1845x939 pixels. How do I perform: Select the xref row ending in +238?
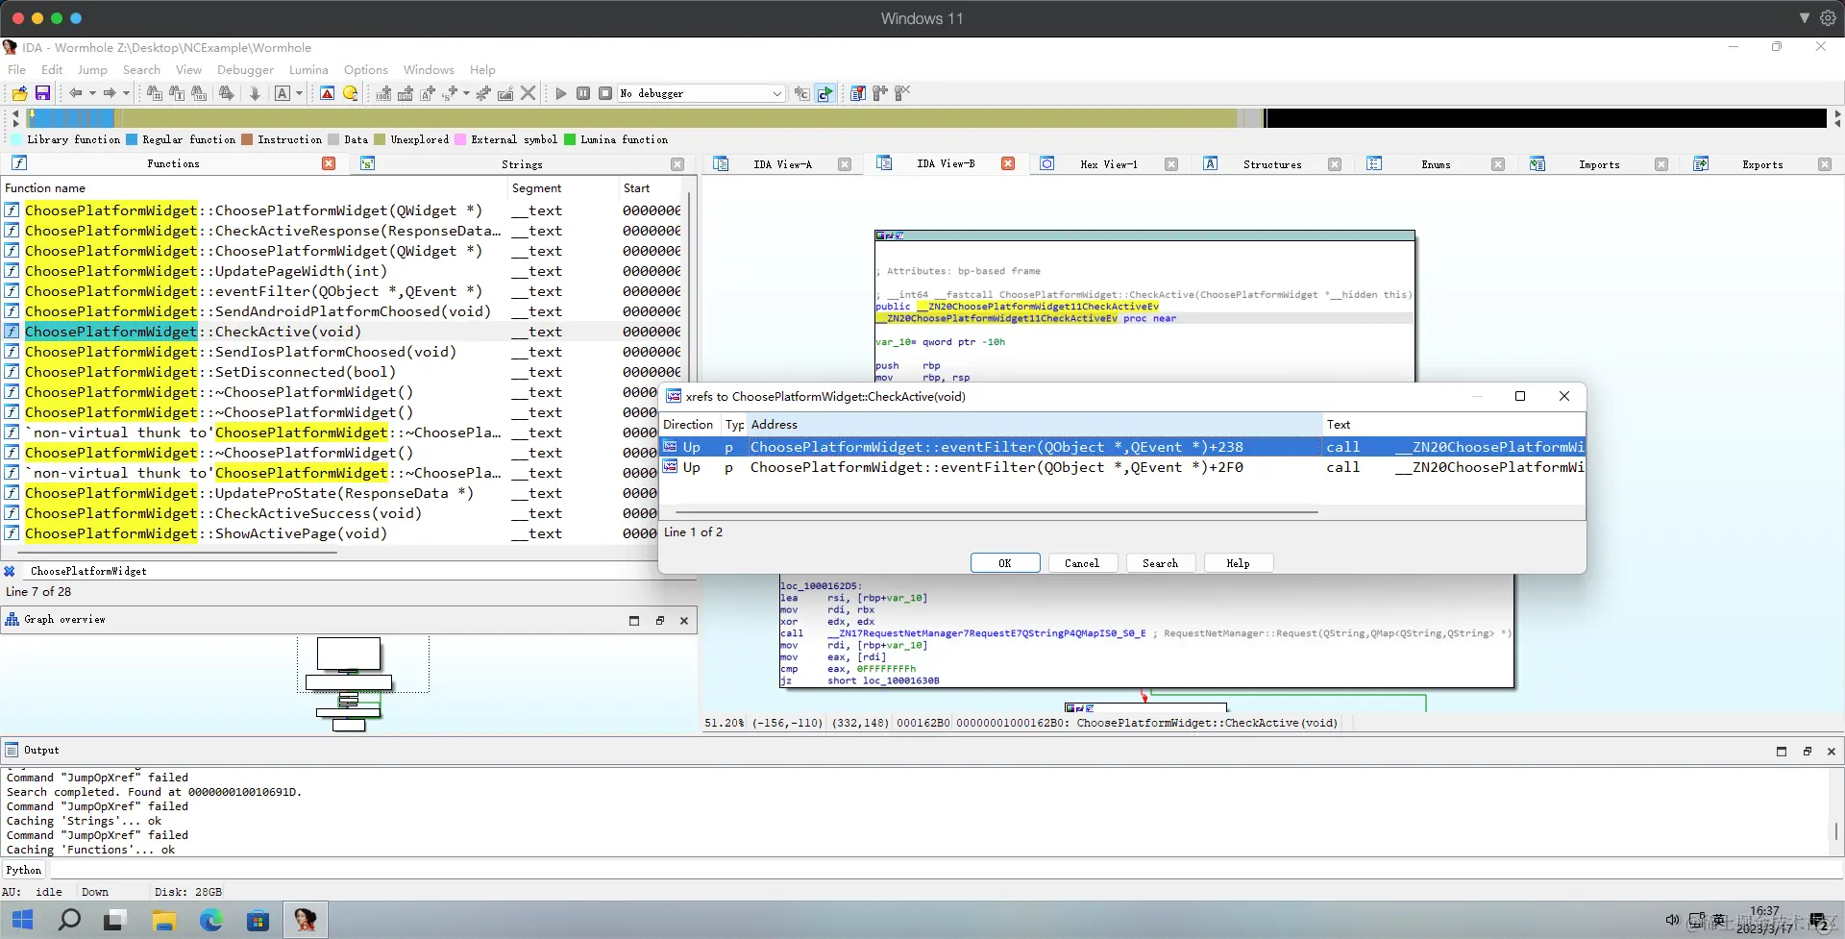pos(1122,447)
